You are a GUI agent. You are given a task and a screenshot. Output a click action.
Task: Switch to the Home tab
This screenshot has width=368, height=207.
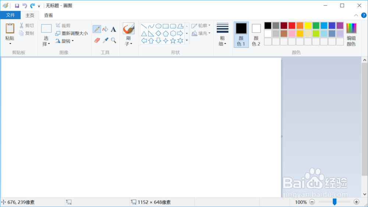coord(30,15)
